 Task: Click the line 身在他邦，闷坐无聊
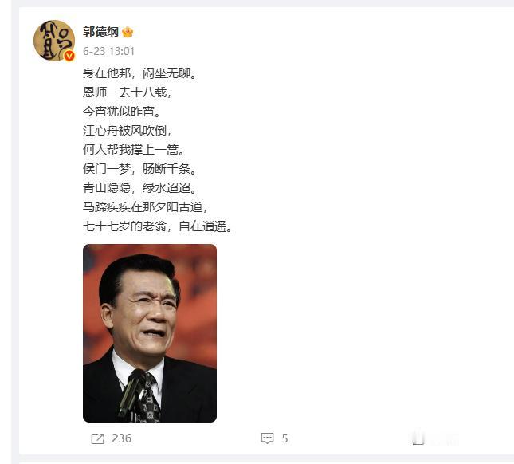click(x=139, y=73)
